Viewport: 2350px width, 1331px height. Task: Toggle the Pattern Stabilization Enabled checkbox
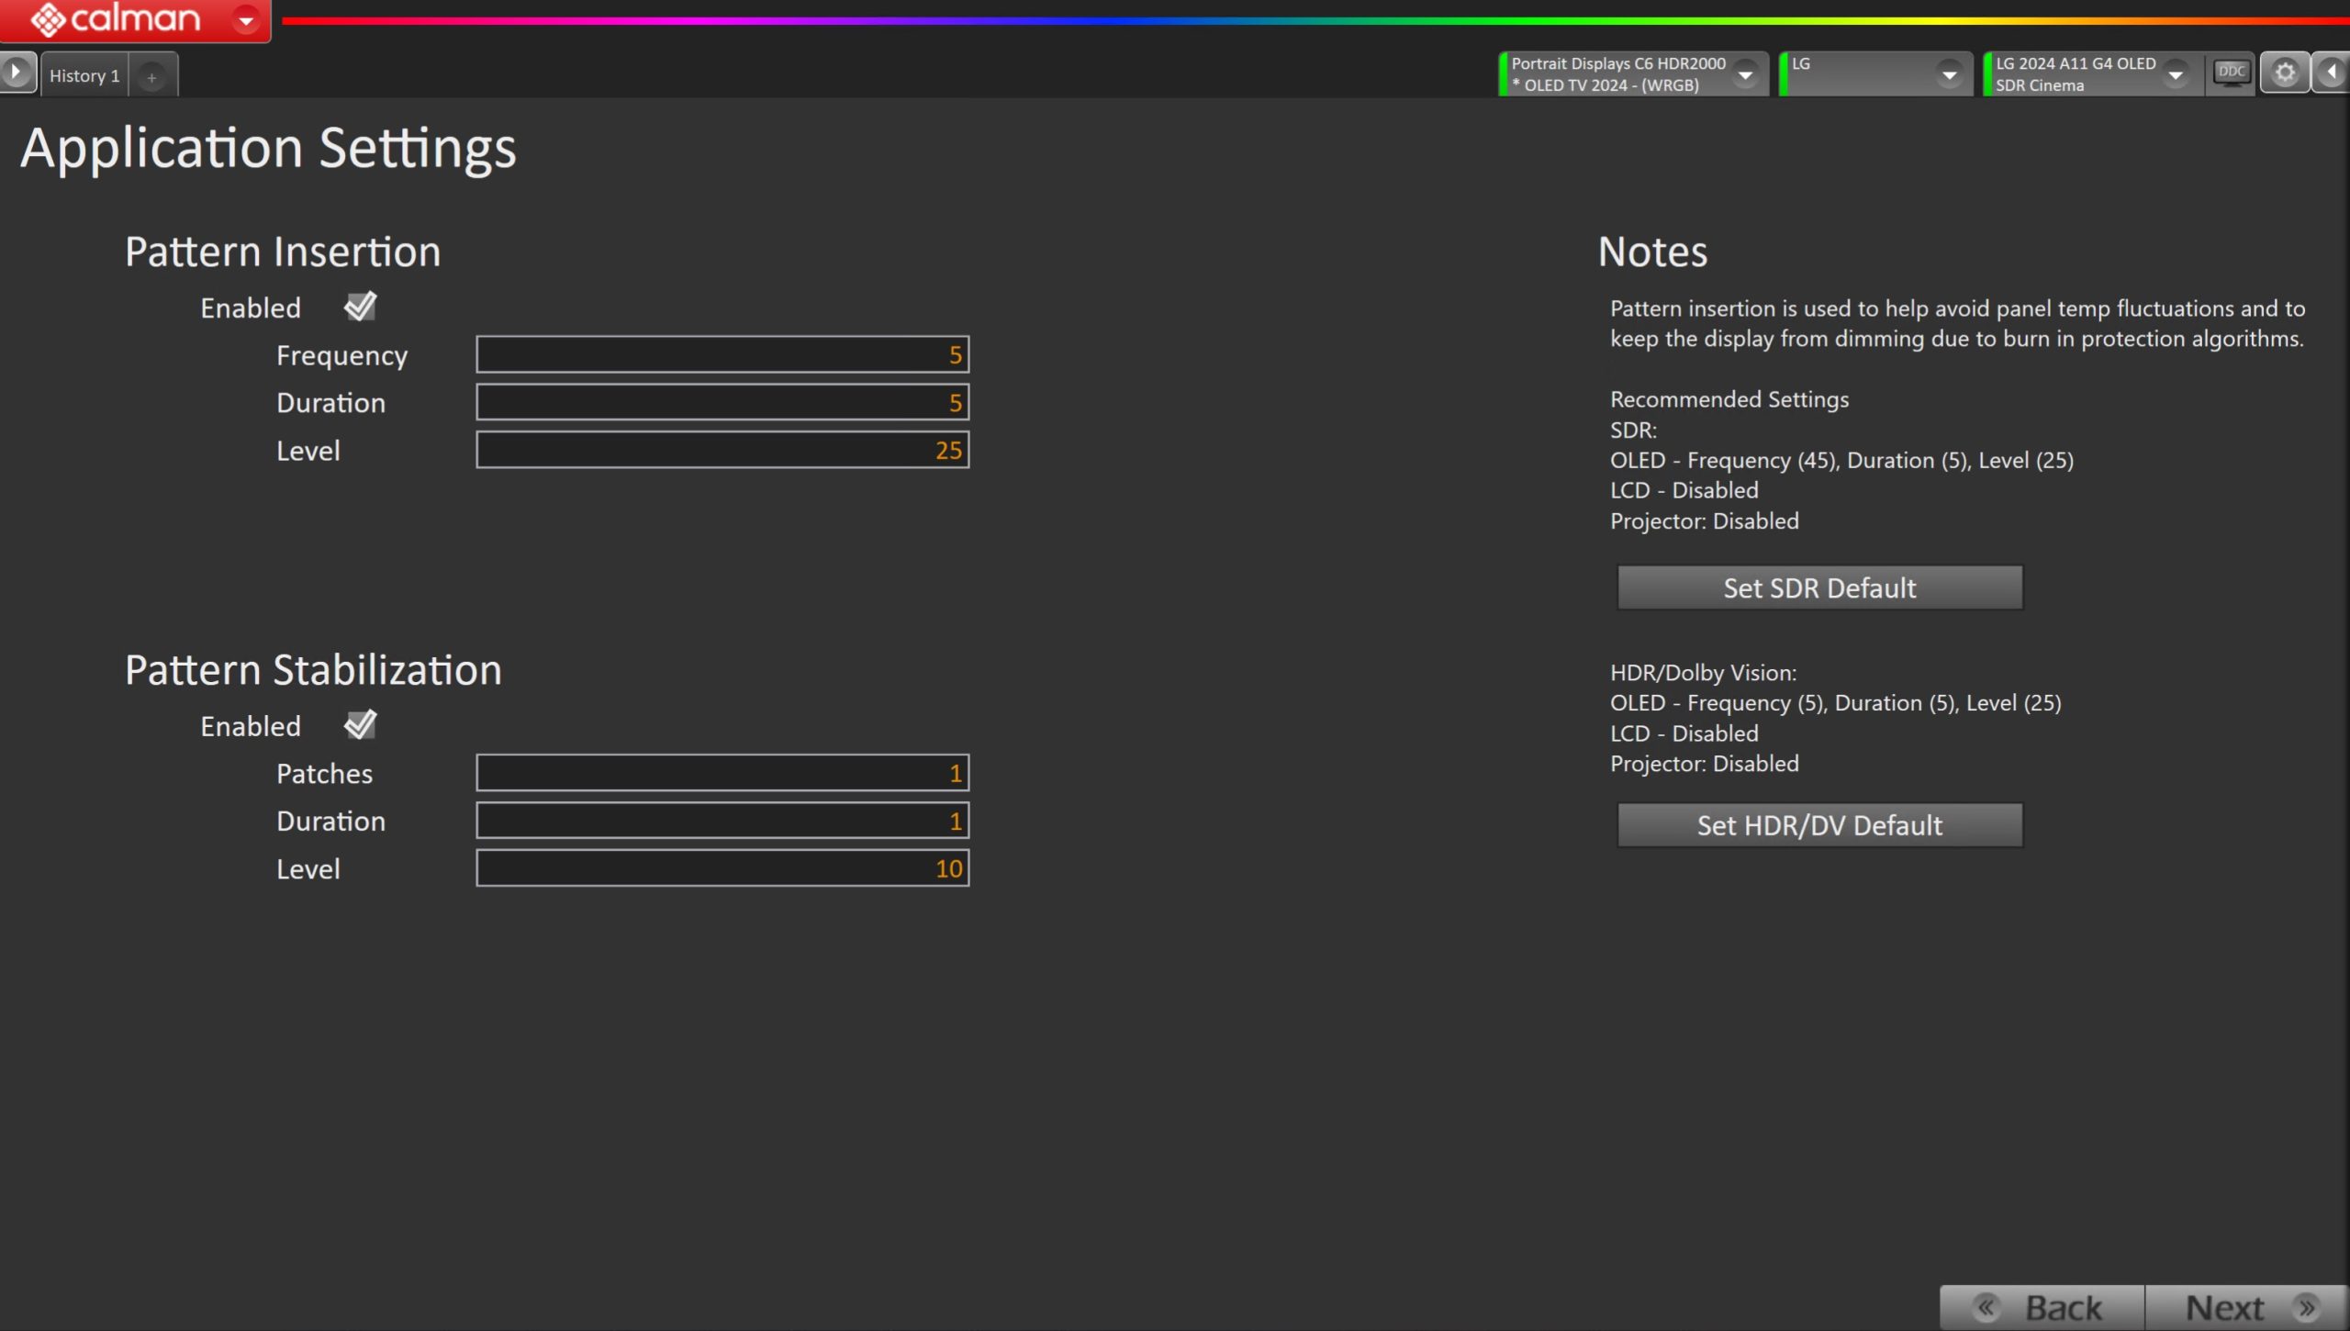(360, 725)
